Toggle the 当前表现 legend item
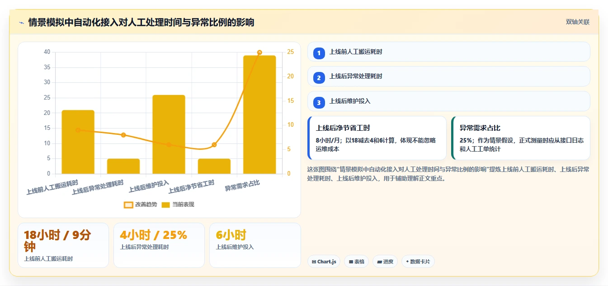 178,205
